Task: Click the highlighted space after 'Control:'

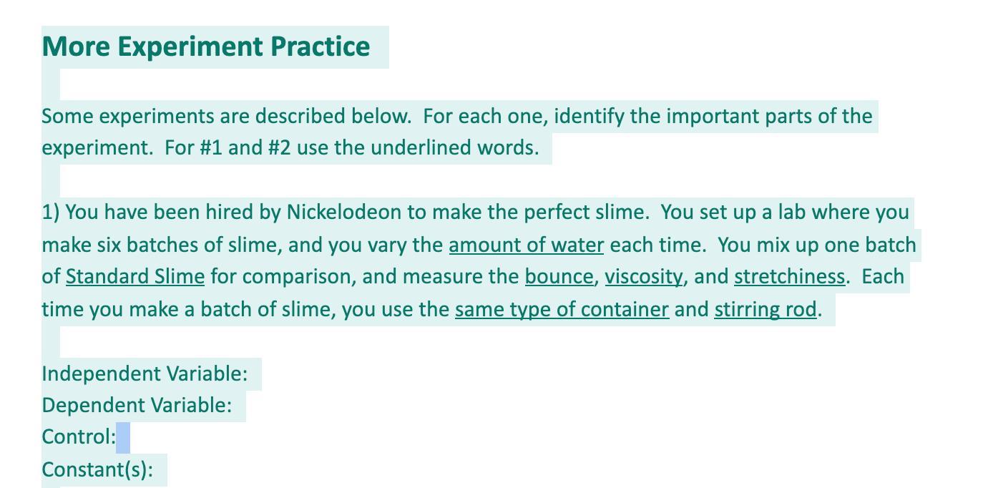Action: pos(123,437)
